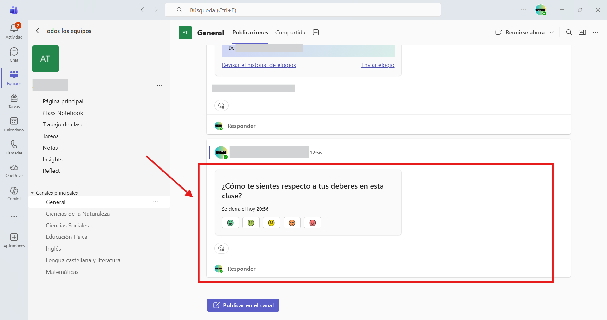Select the sad orange face
The height and width of the screenshot is (320, 607).
coord(292,223)
